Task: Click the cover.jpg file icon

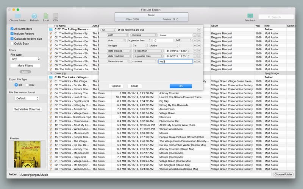Action: point(51,73)
